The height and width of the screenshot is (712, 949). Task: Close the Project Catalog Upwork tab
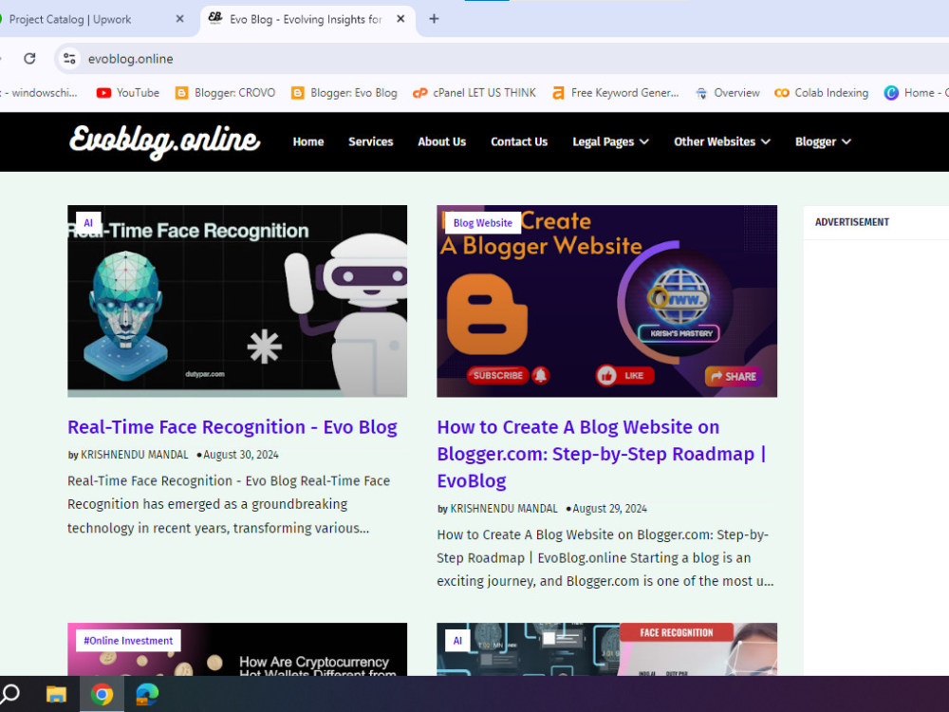click(x=179, y=19)
